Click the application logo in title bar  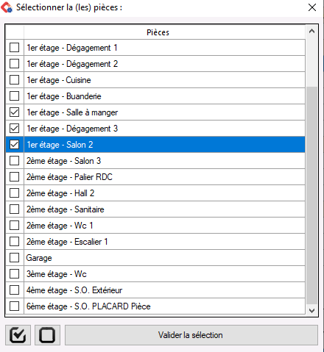7,7
